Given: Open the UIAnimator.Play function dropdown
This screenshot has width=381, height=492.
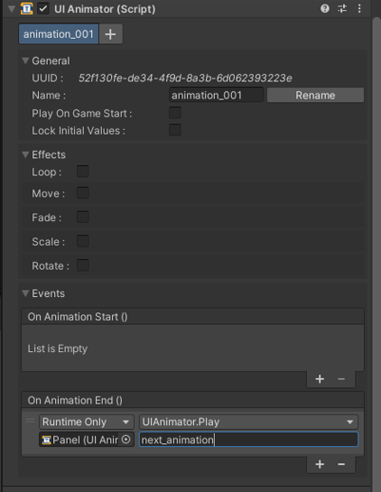Looking at the screenshot, I should pyautogui.click(x=248, y=422).
